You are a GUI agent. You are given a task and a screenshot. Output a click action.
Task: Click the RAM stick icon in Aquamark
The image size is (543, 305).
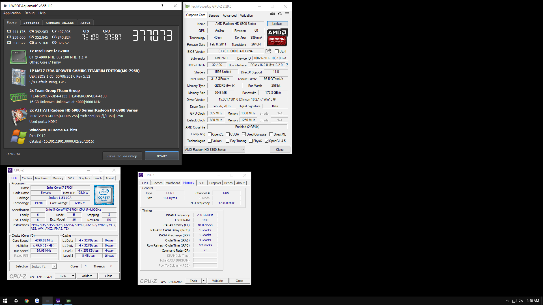tap(18, 97)
